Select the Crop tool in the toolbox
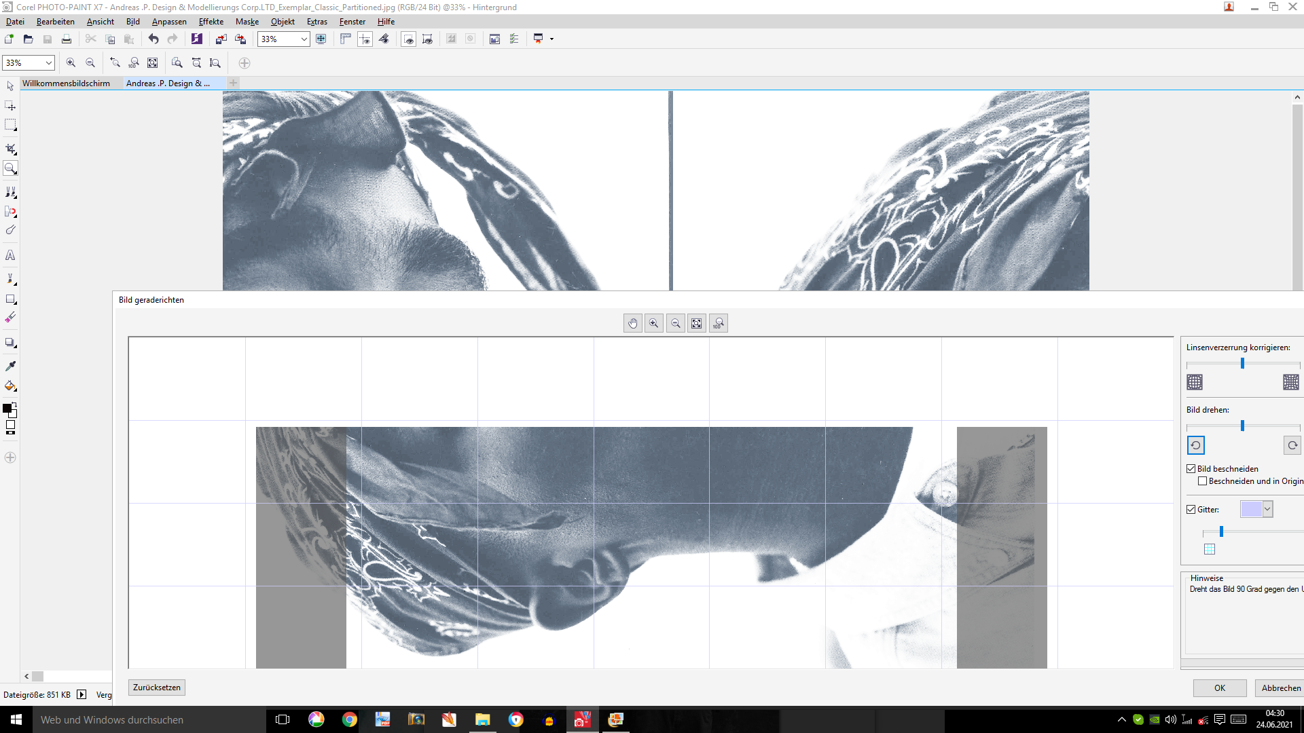 [x=10, y=149]
